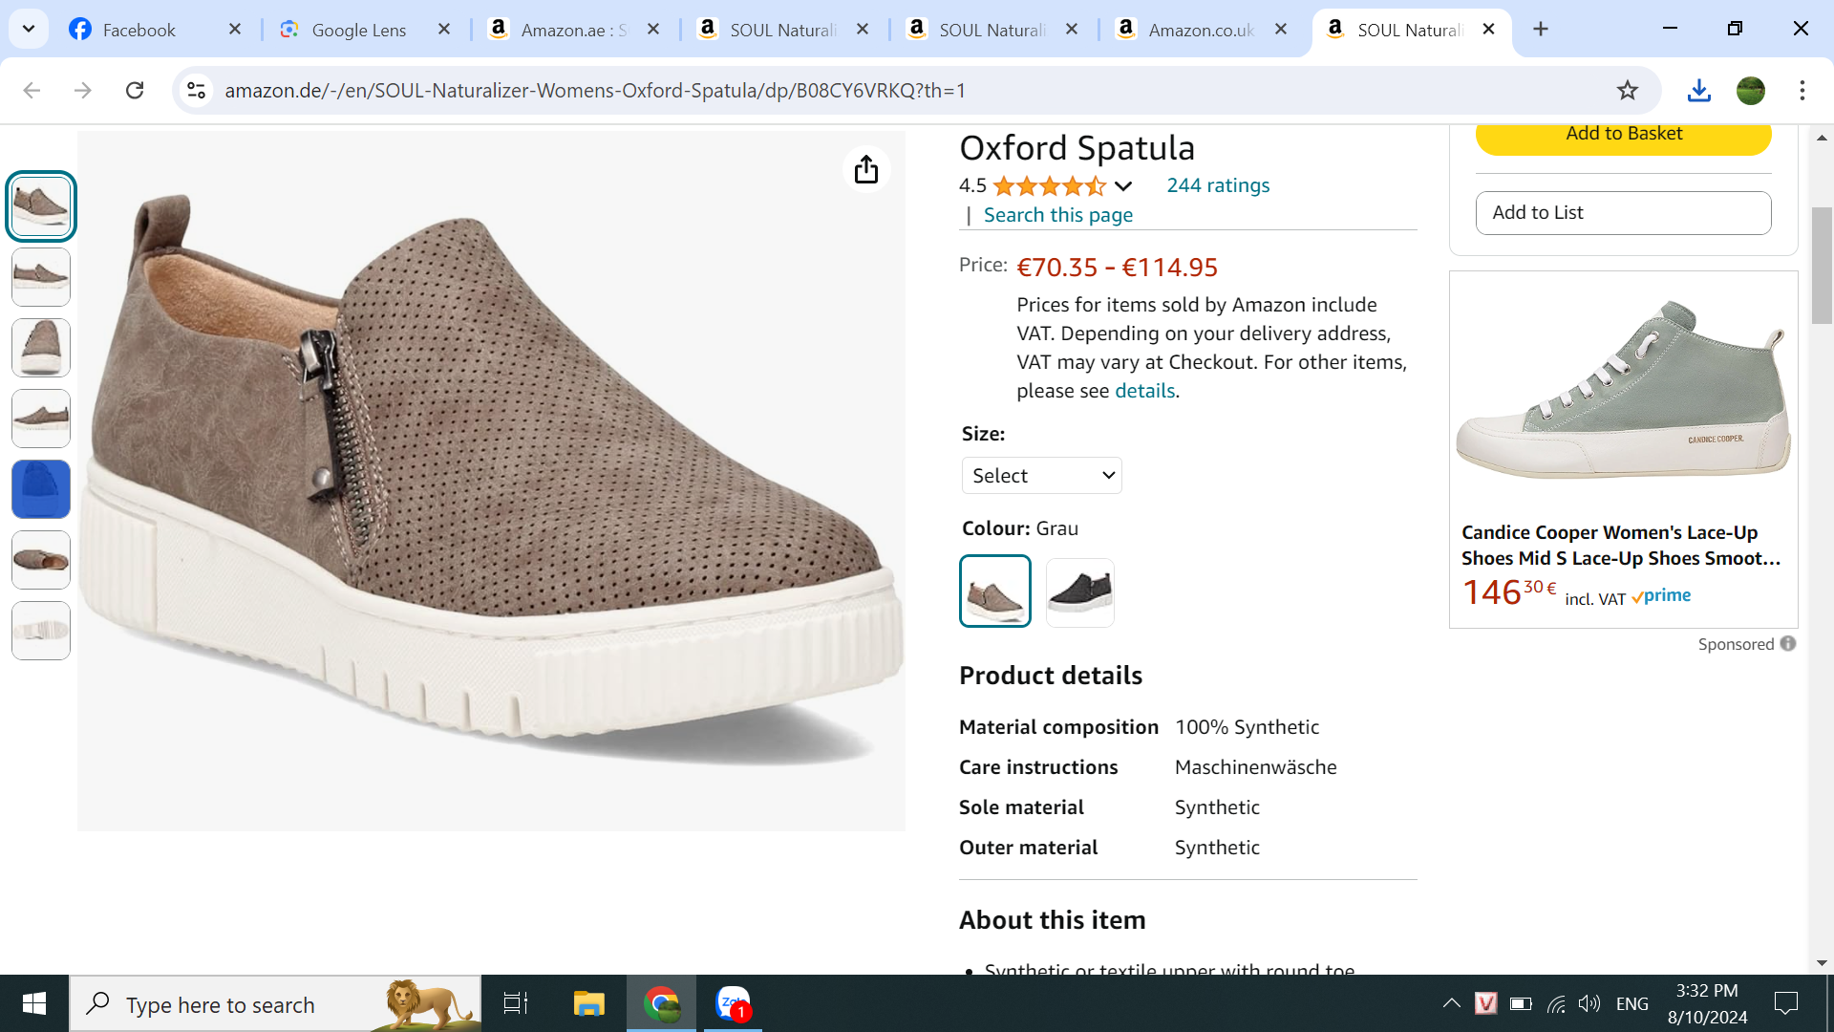Open the 244 ratings link
This screenshot has height=1032, width=1834.
coord(1218,186)
